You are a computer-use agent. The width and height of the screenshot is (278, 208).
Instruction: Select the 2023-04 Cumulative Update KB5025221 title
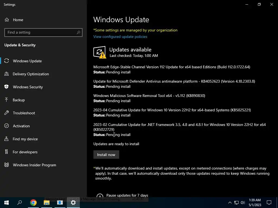point(172,110)
